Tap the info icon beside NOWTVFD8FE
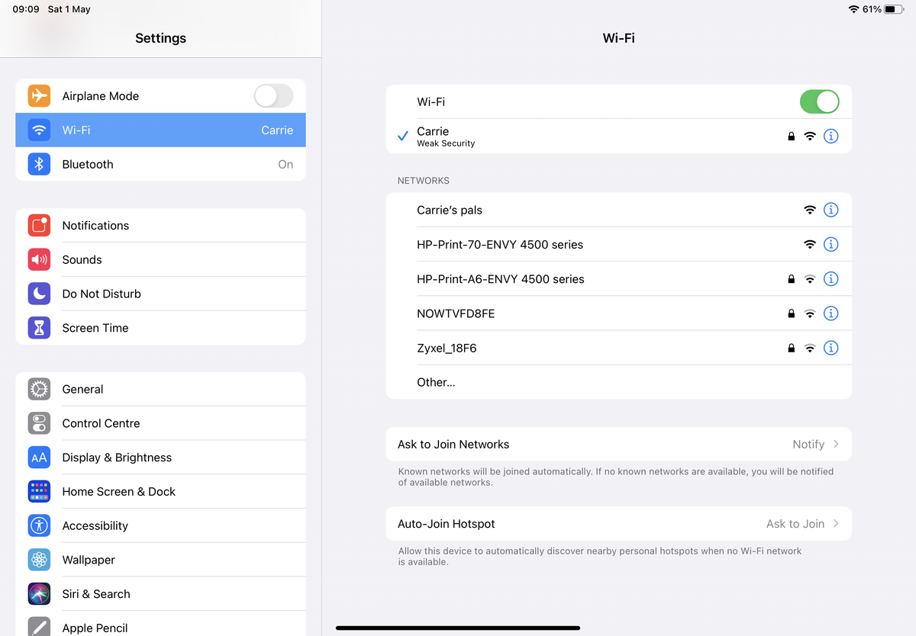The height and width of the screenshot is (636, 916). click(x=831, y=313)
